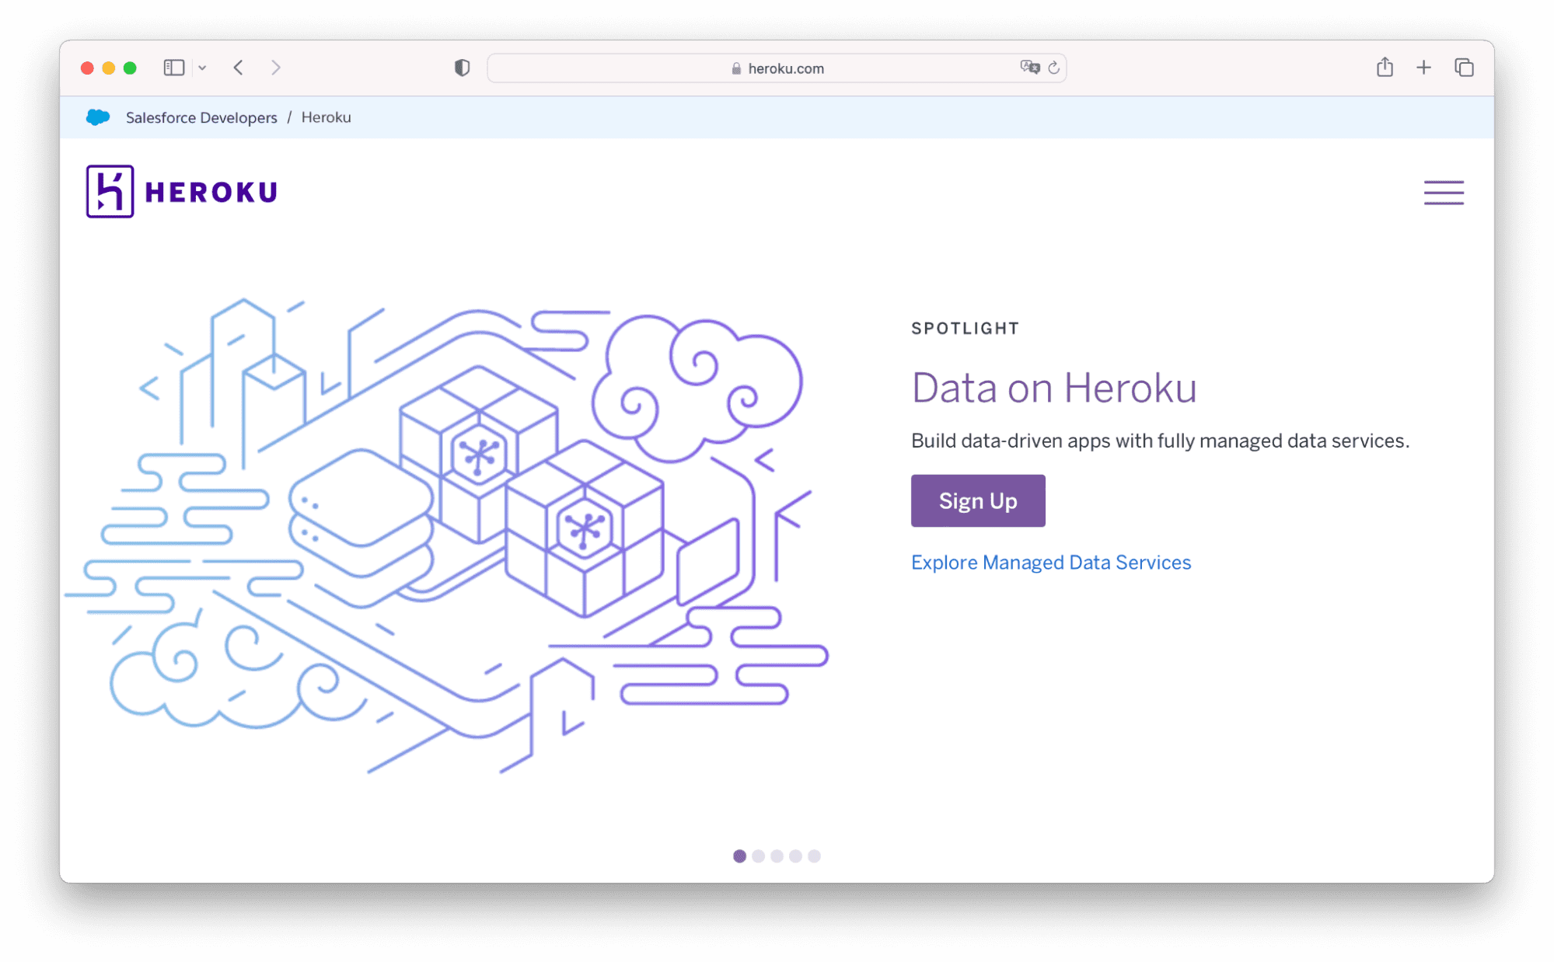Show the tab overview
Screen dimensions: 1554x962
pyautogui.click(x=1463, y=68)
